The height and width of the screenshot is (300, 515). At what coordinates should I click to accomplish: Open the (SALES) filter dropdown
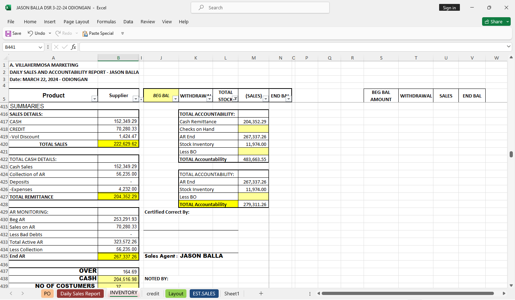[266, 99]
